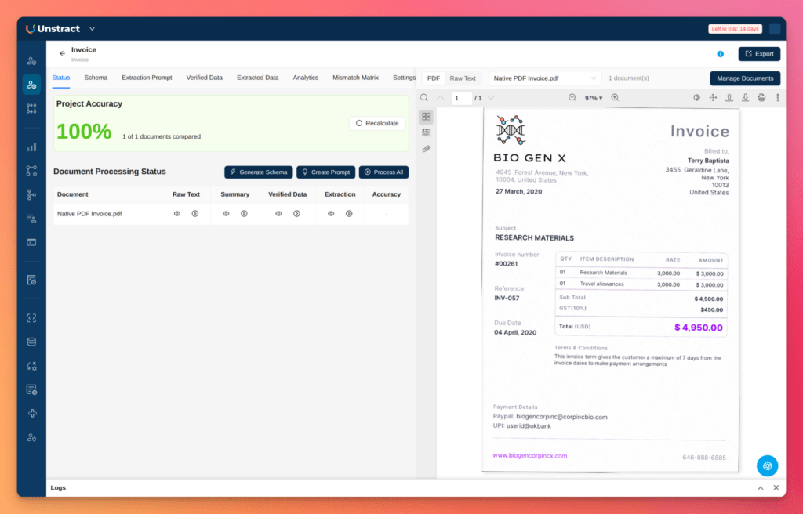Open the list-with-user sidebar icon
This screenshot has height=514, width=803.
[x=31, y=219]
